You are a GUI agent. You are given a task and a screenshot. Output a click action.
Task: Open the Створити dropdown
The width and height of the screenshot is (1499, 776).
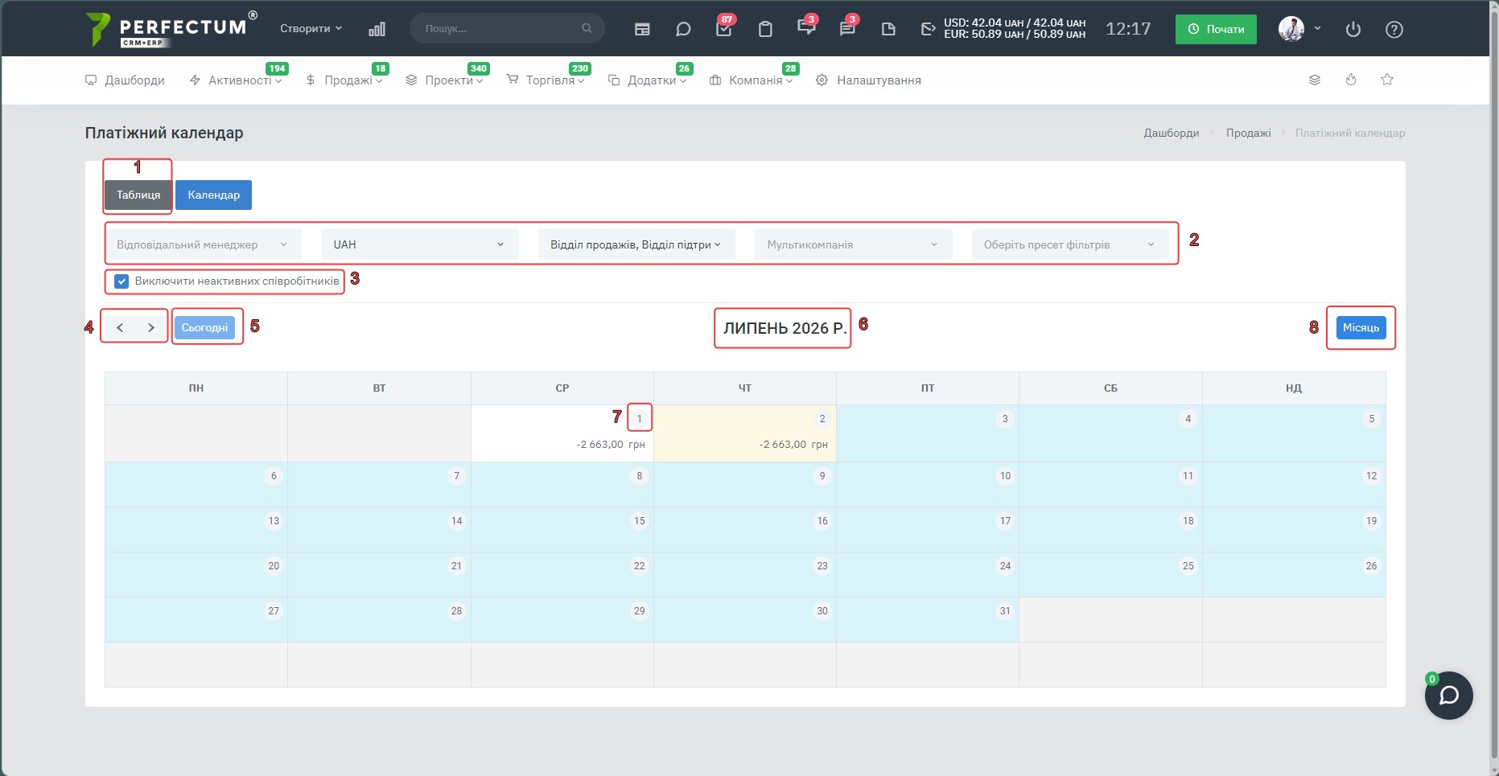(311, 28)
